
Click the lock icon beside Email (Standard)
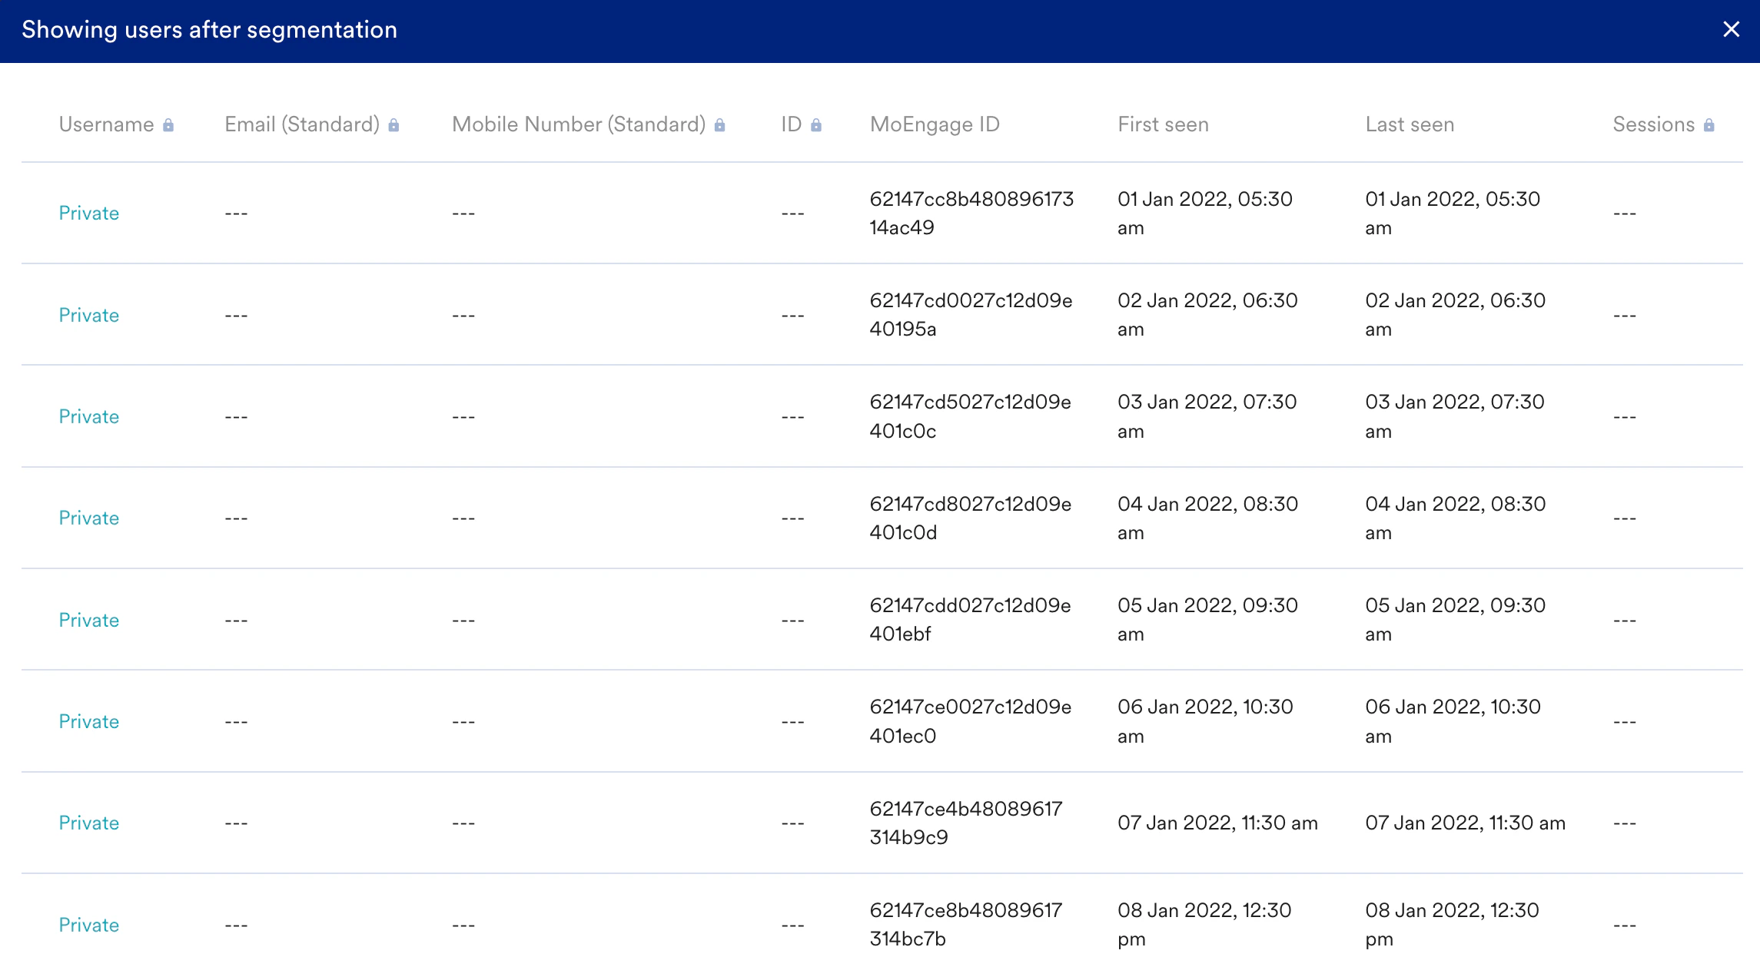click(394, 125)
